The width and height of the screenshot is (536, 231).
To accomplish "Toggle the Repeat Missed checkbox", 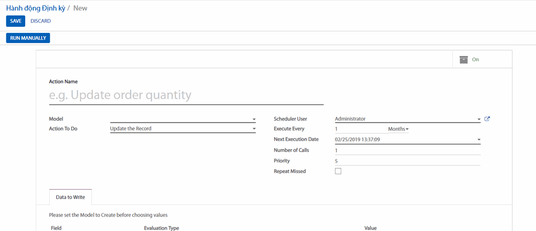I will (338, 171).
